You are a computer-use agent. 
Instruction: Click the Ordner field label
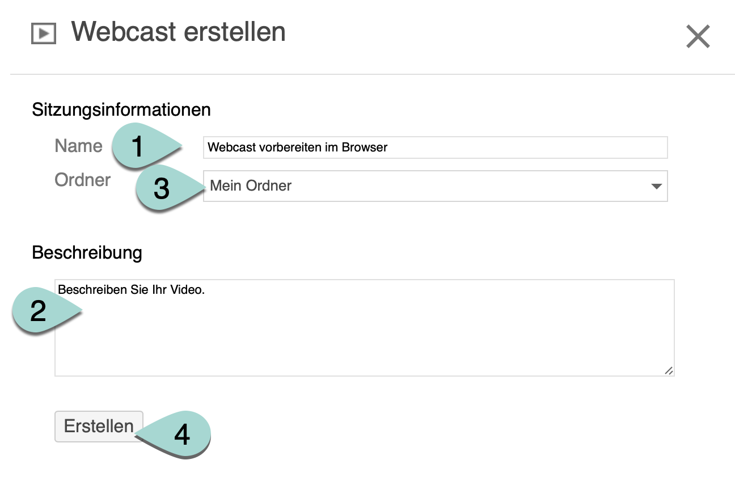click(x=82, y=180)
